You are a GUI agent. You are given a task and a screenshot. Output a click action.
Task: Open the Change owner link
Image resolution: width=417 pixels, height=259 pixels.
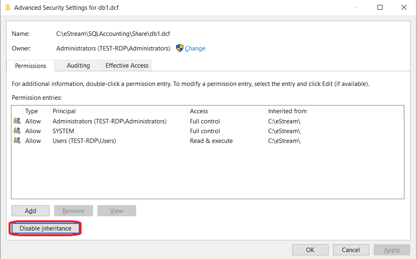[195, 48]
